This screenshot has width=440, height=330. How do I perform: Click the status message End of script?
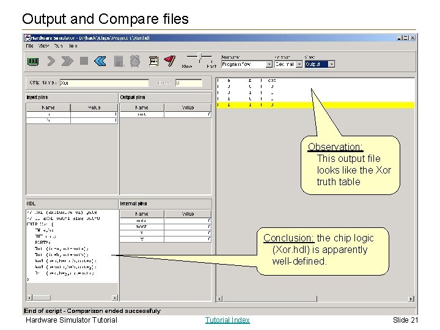coord(92,311)
